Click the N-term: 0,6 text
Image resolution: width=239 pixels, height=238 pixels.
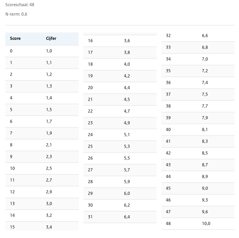[16, 14]
